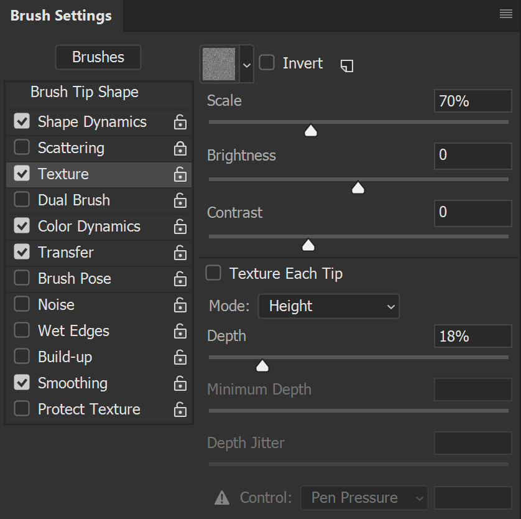Image resolution: width=521 pixels, height=519 pixels.
Task: Toggle the lock icon beside Wet Edges
Action: pyautogui.click(x=180, y=331)
